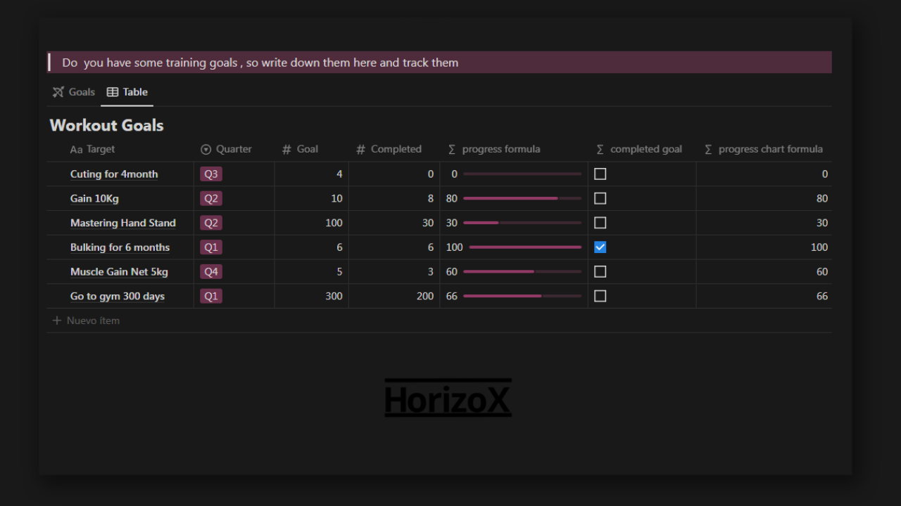901x506 pixels.
Task: Click the Muscle Gain Net 5kg progress bar
Action: pos(522,272)
